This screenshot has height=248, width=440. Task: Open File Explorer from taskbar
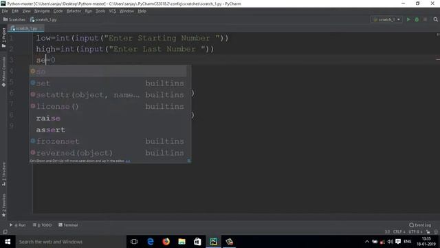(181, 242)
